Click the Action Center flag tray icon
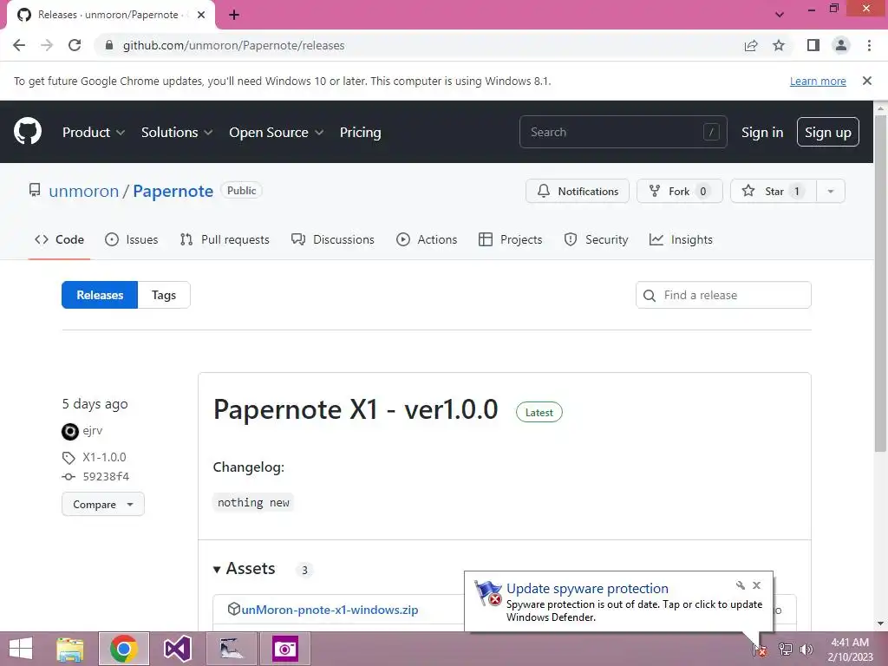This screenshot has width=888, height=666. (760, 650)
